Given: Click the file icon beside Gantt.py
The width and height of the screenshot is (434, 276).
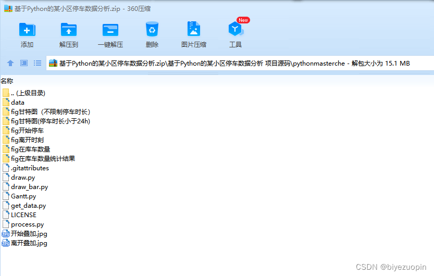Looking at the screenshot, I should pyautogui.click(x=6, y=196).
